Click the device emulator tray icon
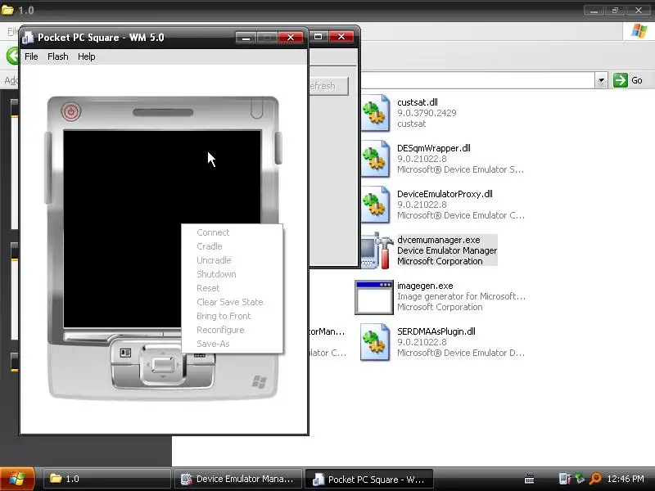Image resolution: width=655 pixels, height=491 pixels. click(x=564, y=479)
